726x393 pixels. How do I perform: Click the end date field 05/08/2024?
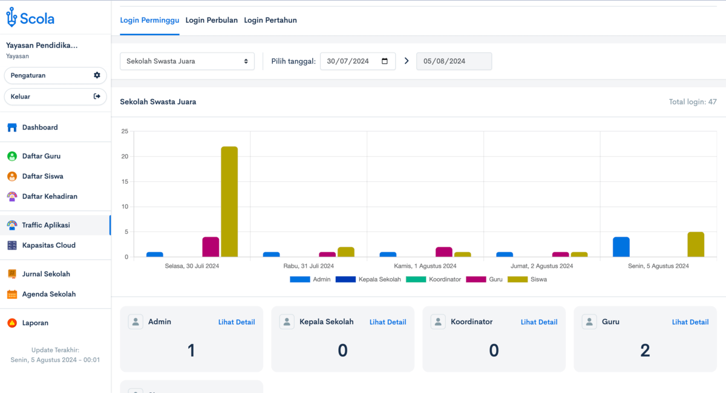[454, 61]
